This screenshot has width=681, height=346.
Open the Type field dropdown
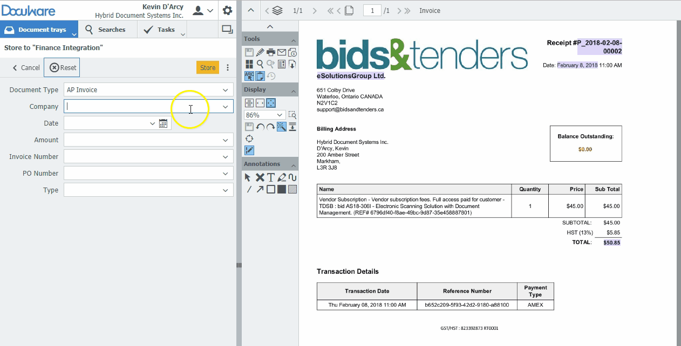pos(225,190)
